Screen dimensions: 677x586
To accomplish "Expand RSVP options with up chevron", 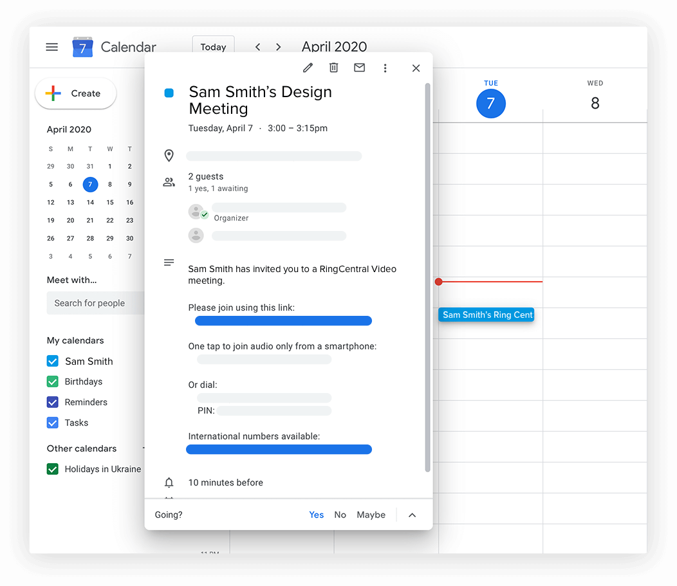I will click(x=413, y=515).
